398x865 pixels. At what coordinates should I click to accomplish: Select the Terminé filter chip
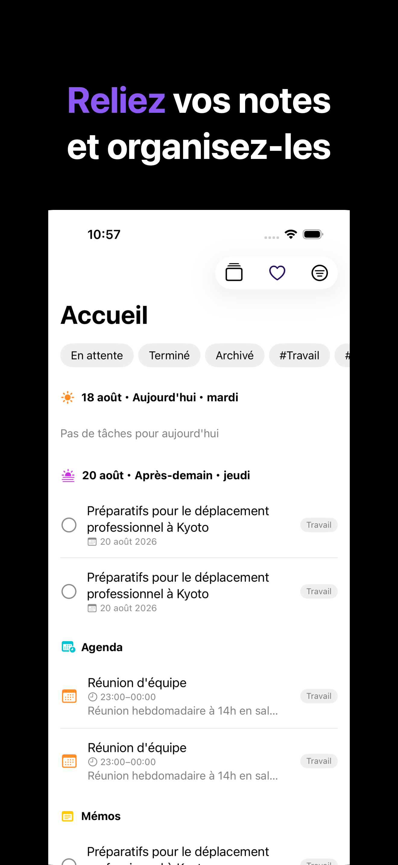(169, 355)
